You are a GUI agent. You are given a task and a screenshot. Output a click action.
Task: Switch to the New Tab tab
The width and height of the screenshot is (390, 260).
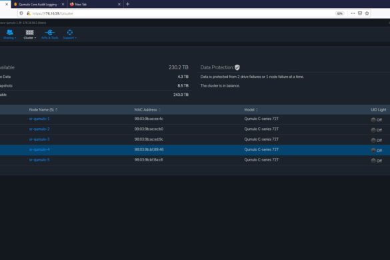(92, 4)
